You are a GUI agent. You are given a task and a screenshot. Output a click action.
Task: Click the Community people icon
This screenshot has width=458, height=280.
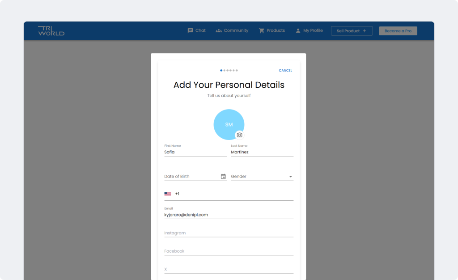219,31
